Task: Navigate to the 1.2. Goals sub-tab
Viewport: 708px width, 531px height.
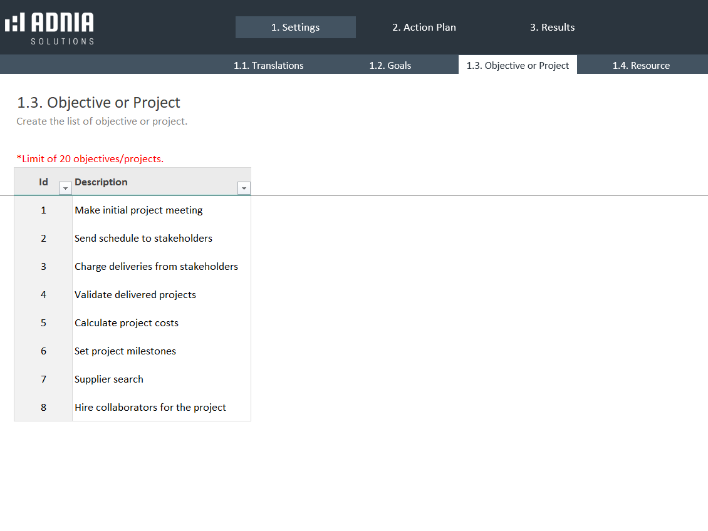Action: pos(390,65)
